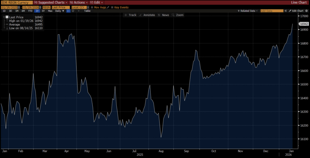Collapse panel with double-chevron icon

coord(286,11)
